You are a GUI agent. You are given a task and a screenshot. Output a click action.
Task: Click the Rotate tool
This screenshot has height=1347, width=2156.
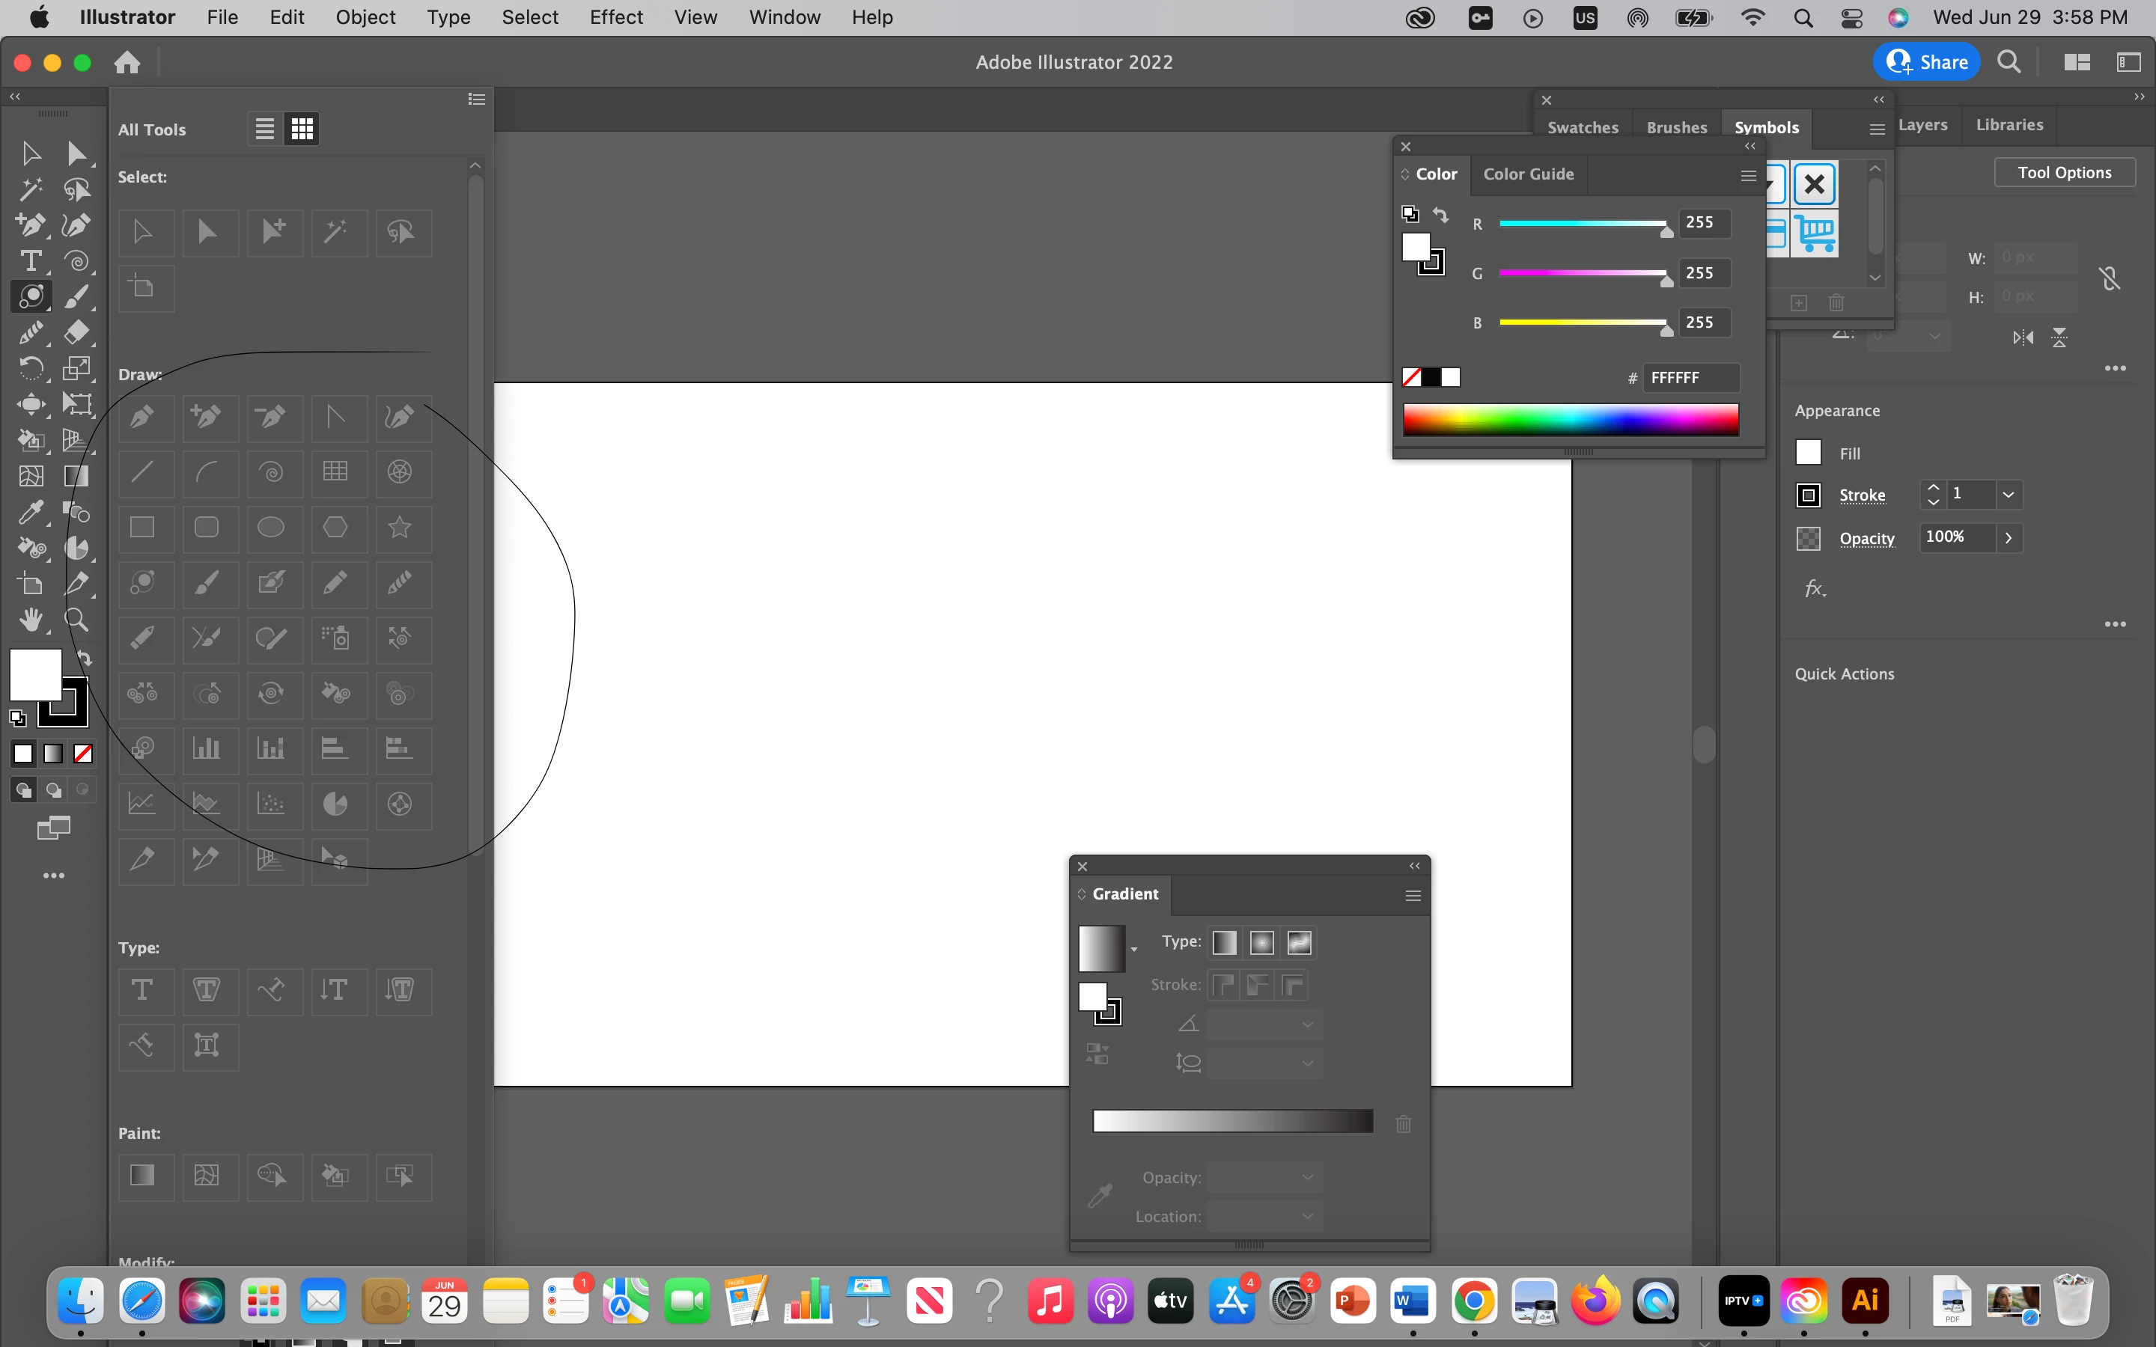[x=30, y=368]
